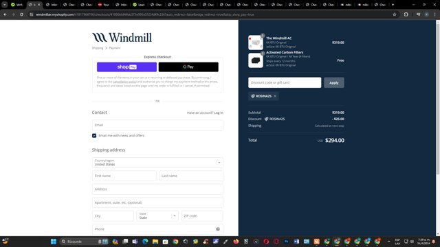Click the First name field
Screen dimensions: 440x247
point(124,176)
